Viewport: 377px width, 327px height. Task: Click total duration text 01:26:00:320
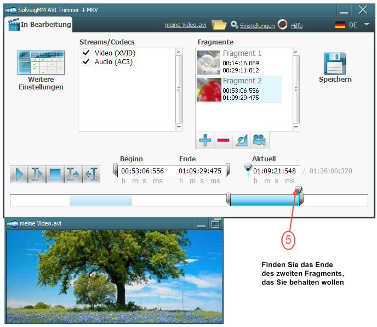point(331,171)
